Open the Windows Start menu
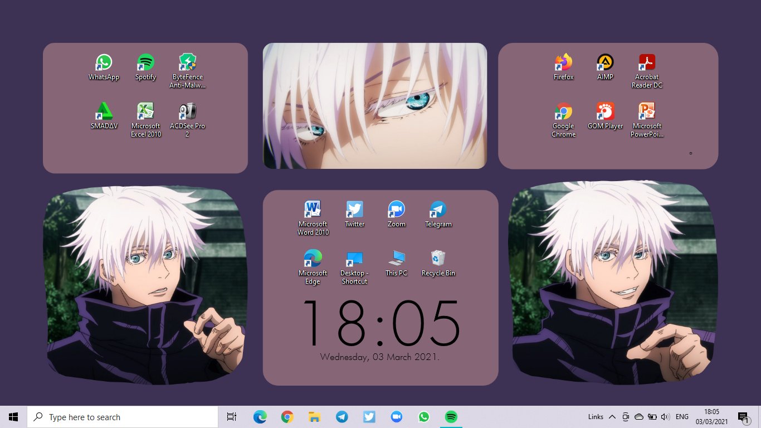 tap(13, 417)
